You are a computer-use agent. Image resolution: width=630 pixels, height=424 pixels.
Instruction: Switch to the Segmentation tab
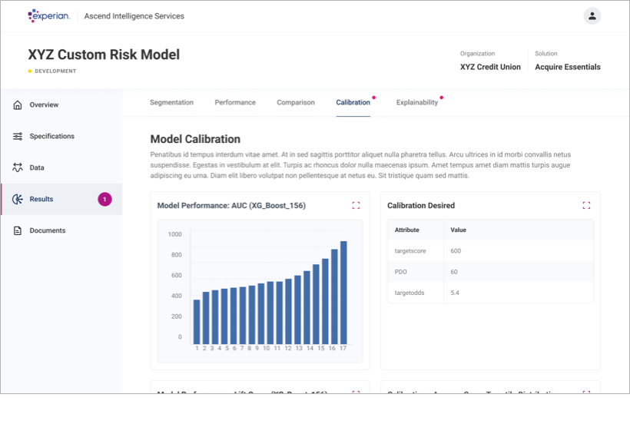pyautogui.click(x=171, y=102)
